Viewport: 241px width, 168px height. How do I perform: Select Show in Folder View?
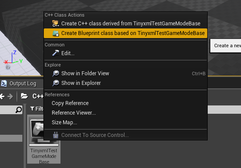125,73
